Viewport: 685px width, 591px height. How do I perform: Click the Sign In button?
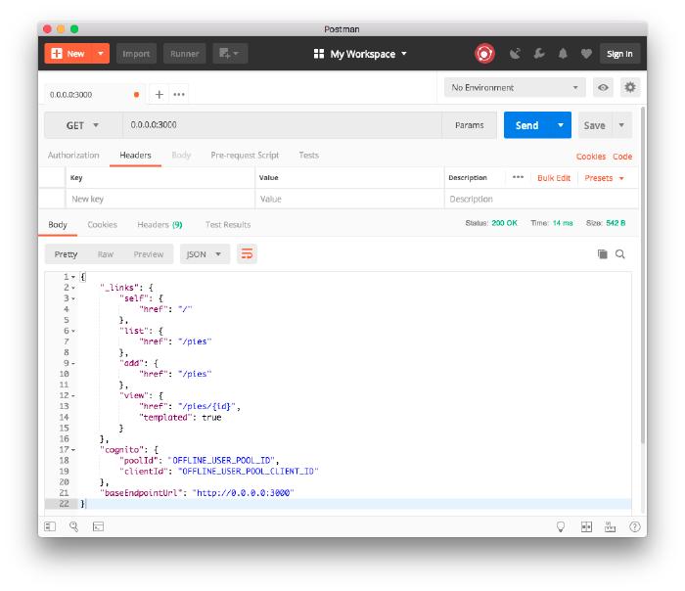tap(619, 54)
